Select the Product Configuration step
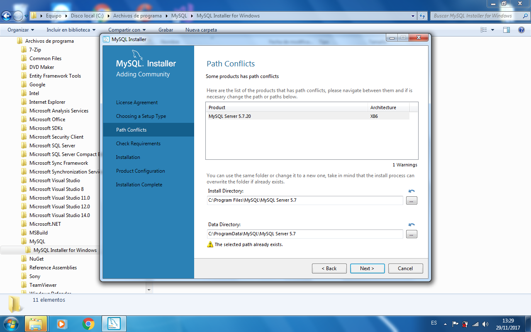The width and height of the screenshot is (531, 332). coord(141,171)
